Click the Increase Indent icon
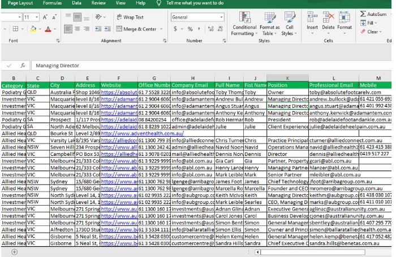The width and height of the screenshot is (396, 257). pos(107,29)
